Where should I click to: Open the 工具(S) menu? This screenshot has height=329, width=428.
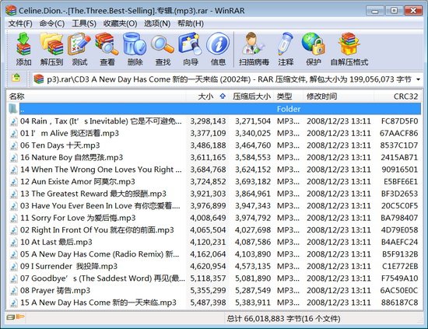click(x=84, y=23)
